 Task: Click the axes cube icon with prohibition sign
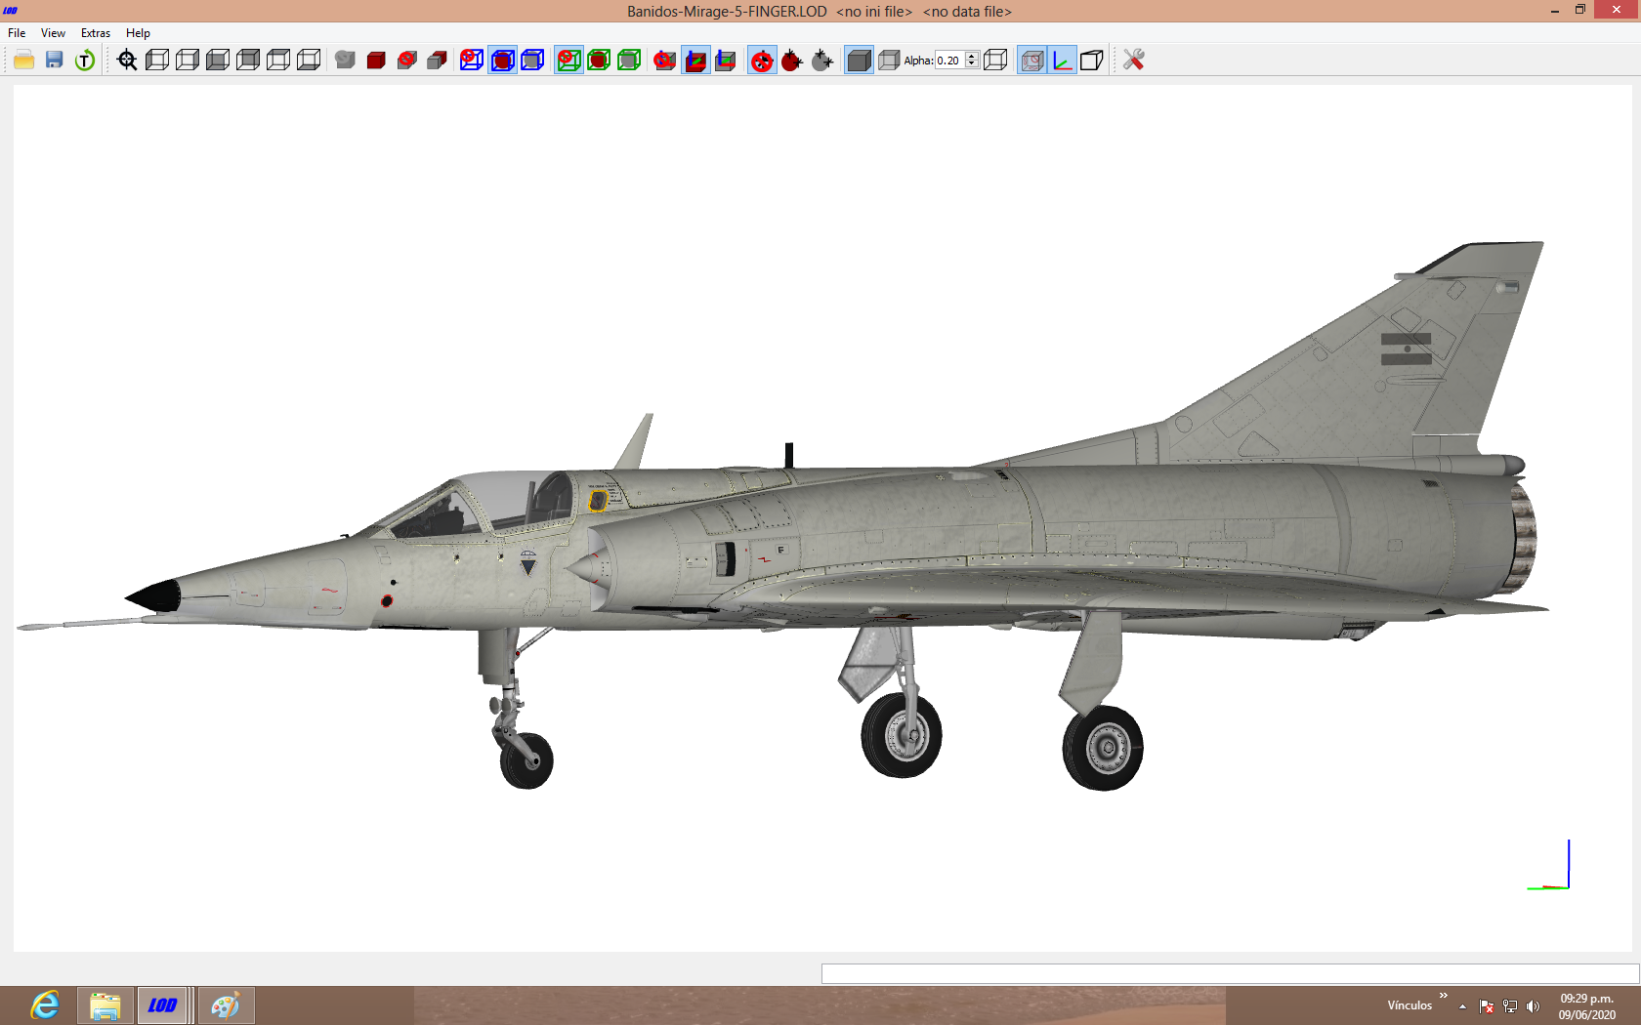665,61
